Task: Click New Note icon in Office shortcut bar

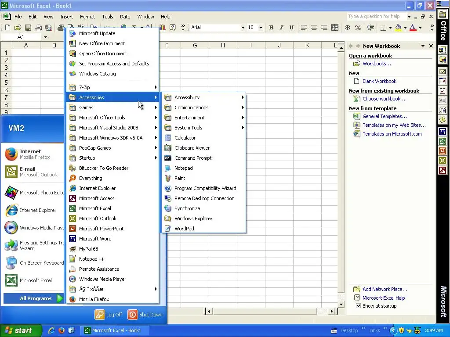Action: [x=442, y=120]
